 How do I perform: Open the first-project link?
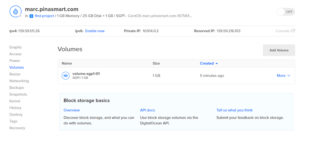pos(44,16)
